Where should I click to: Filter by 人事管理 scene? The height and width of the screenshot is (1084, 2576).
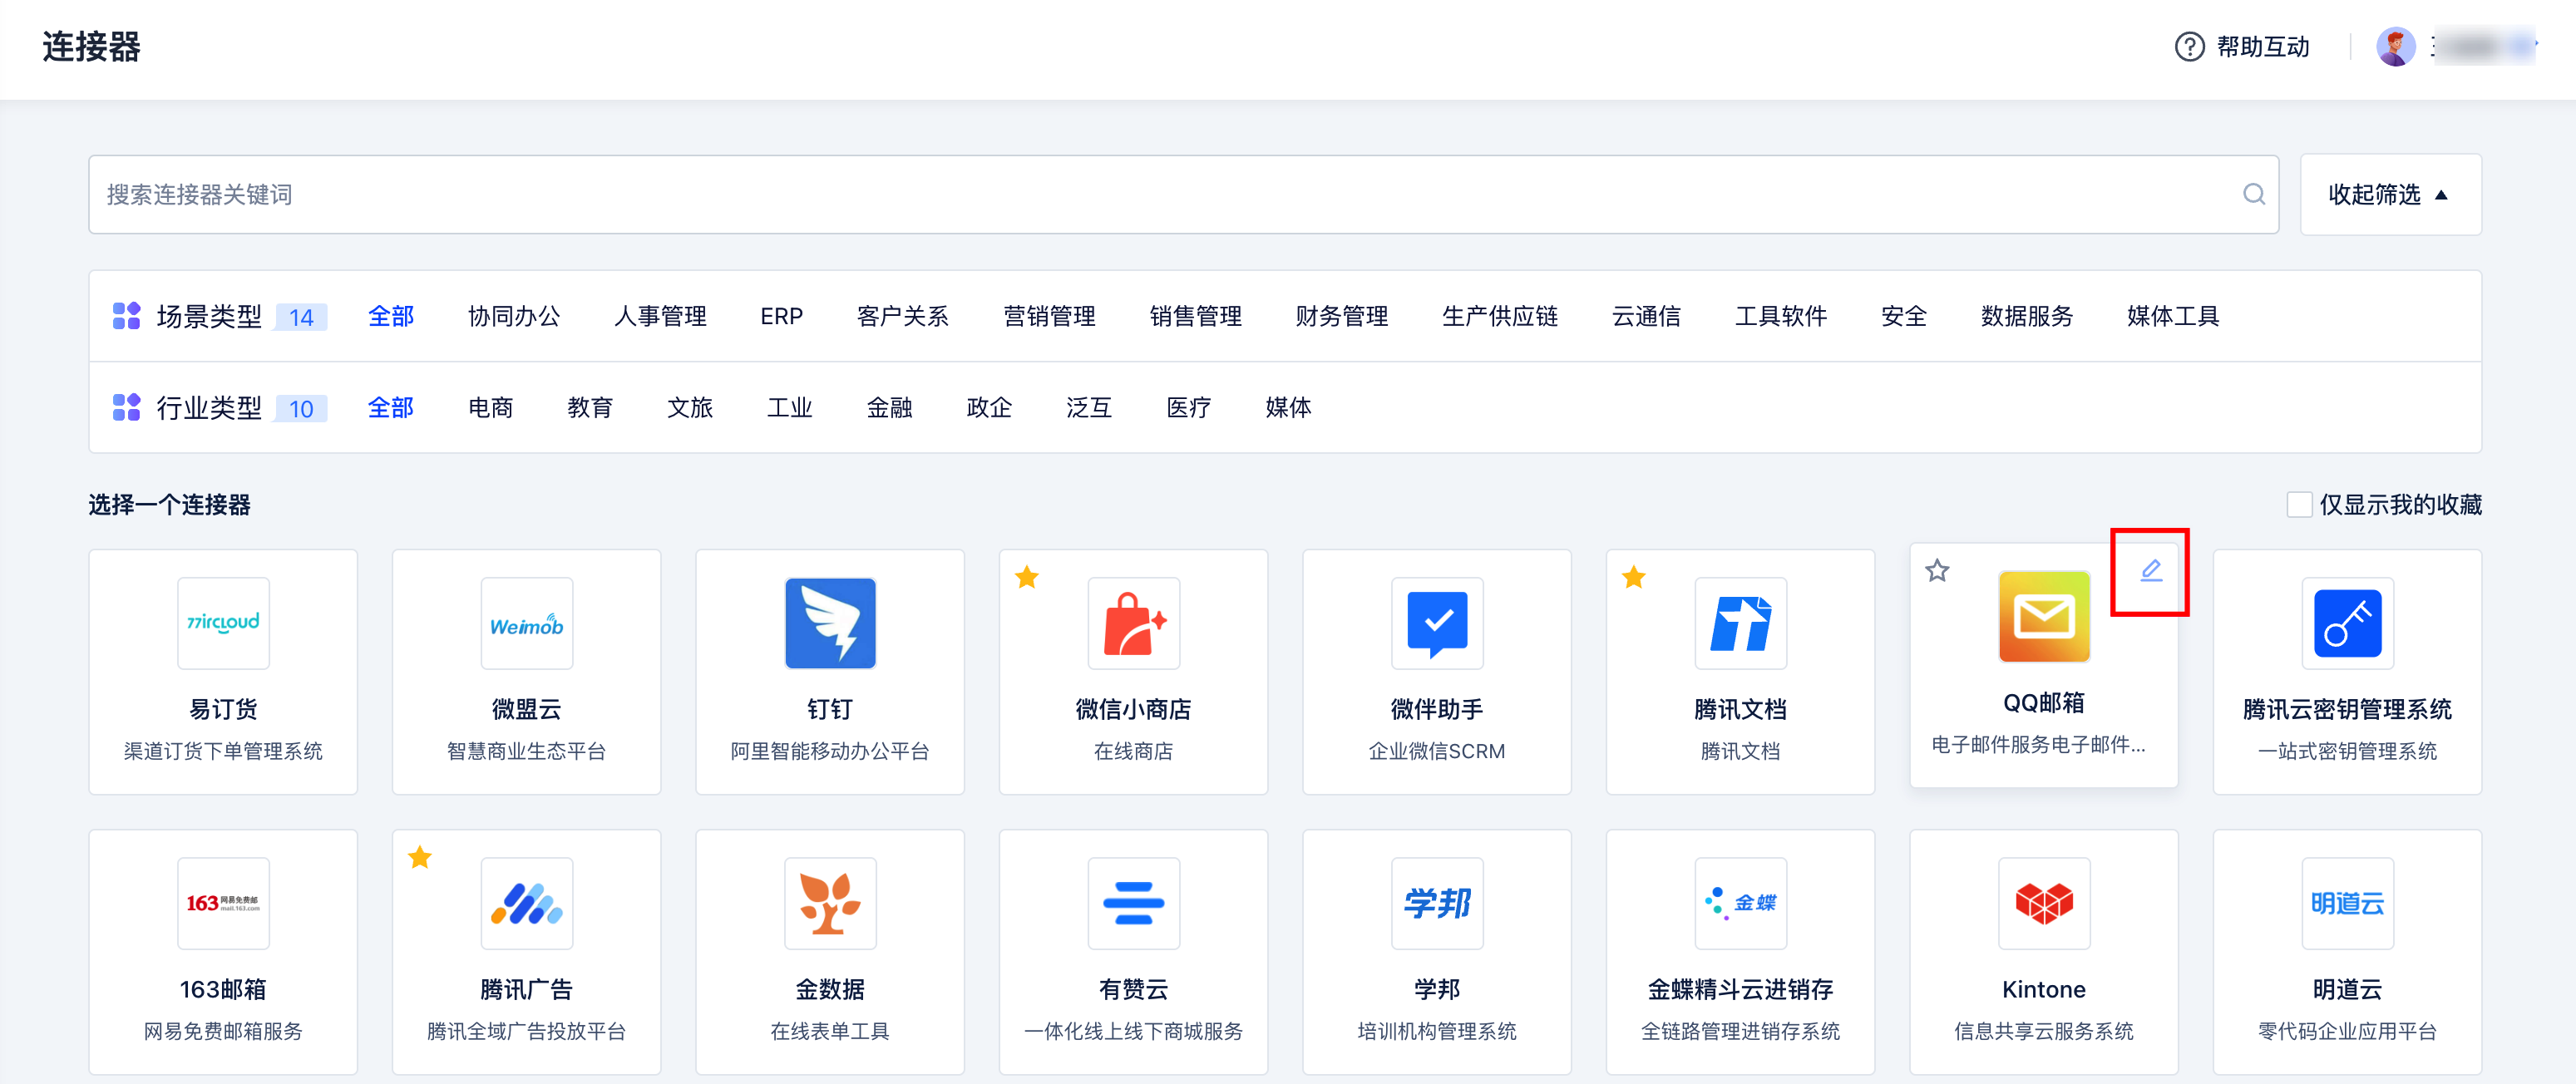click(660, 316)
